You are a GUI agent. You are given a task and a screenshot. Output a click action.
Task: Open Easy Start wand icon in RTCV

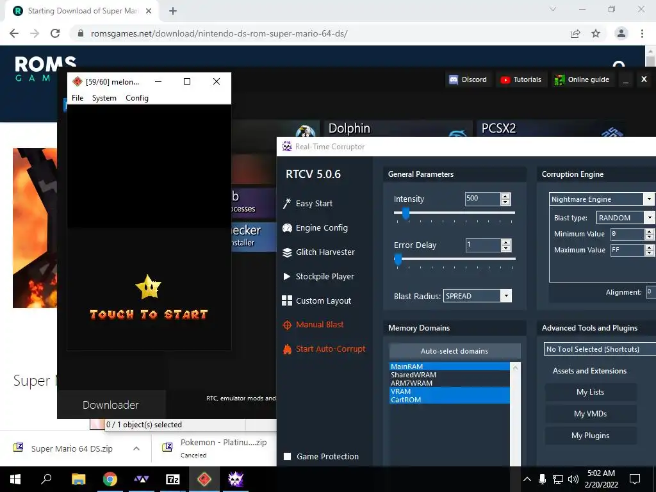tap(287, 203)
